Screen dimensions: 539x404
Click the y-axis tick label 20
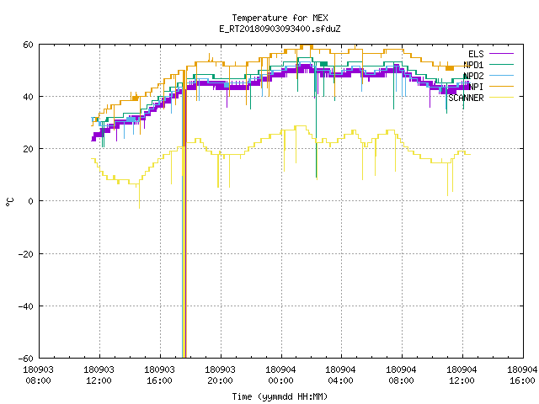[28, 149]
